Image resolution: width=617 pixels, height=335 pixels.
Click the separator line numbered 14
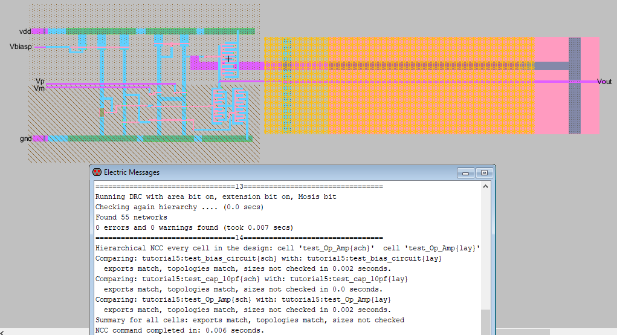tap(239, 238)
